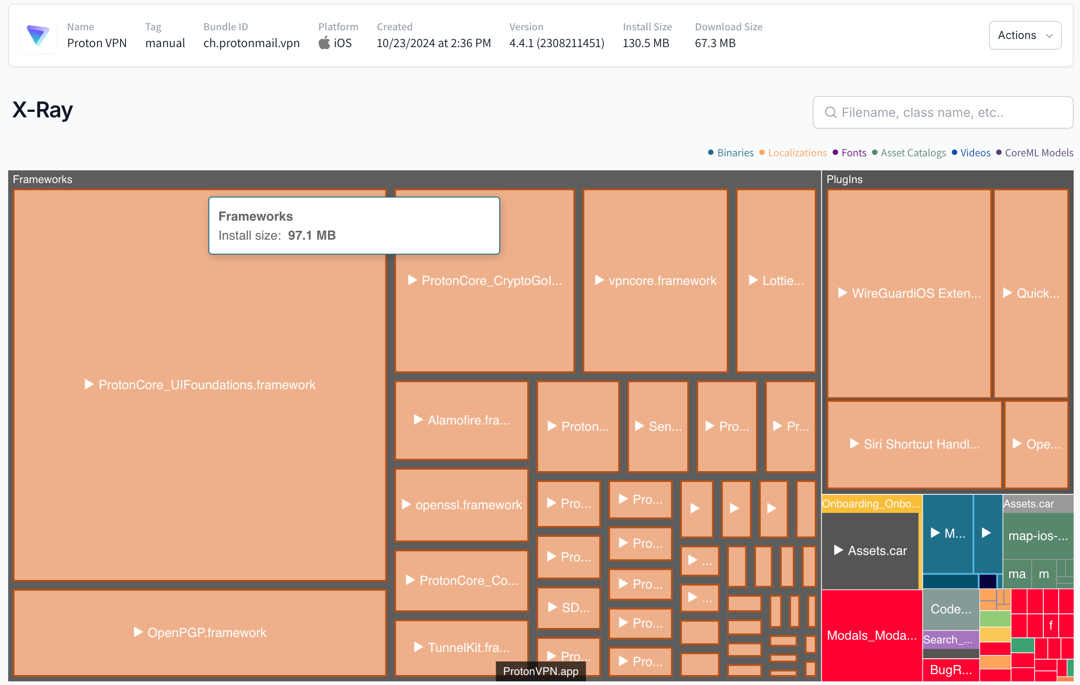The width and height of the screenshot is (1080, 685).
Task: Open the Actions dropdown menu
Action: [1024, 35]
